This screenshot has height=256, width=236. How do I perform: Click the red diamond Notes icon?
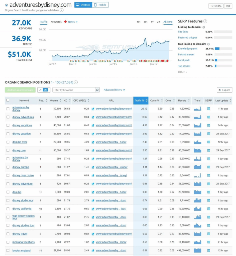pos(65,22)
